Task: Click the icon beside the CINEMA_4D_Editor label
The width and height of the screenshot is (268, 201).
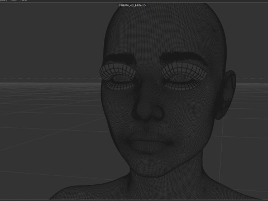Action: tap(145, 5)
